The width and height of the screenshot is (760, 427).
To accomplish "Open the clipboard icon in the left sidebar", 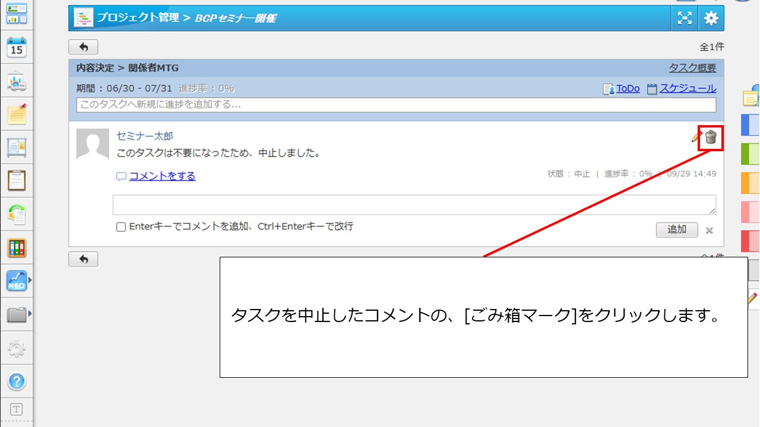I will pyautogui.click(x=17, y=180).
